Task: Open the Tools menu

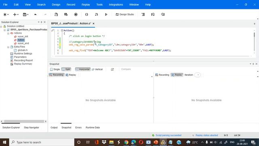Action: tap(100, 4)
